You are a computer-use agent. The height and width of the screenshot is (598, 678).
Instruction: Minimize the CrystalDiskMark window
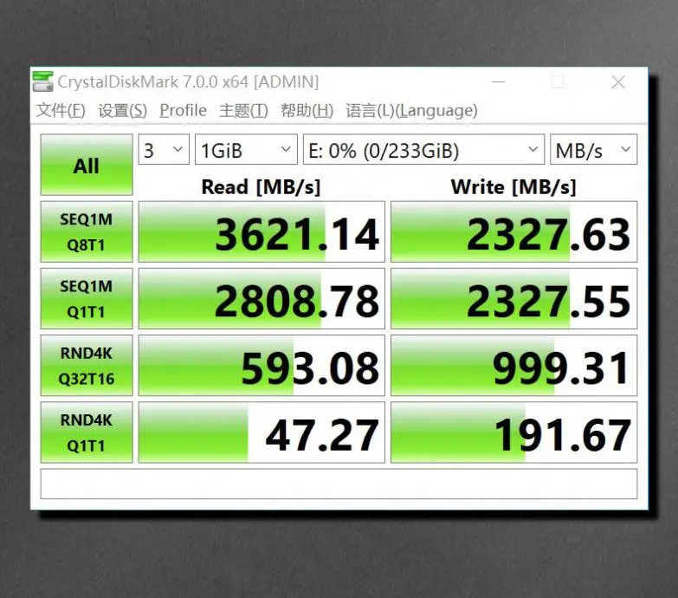click(499, 81)
